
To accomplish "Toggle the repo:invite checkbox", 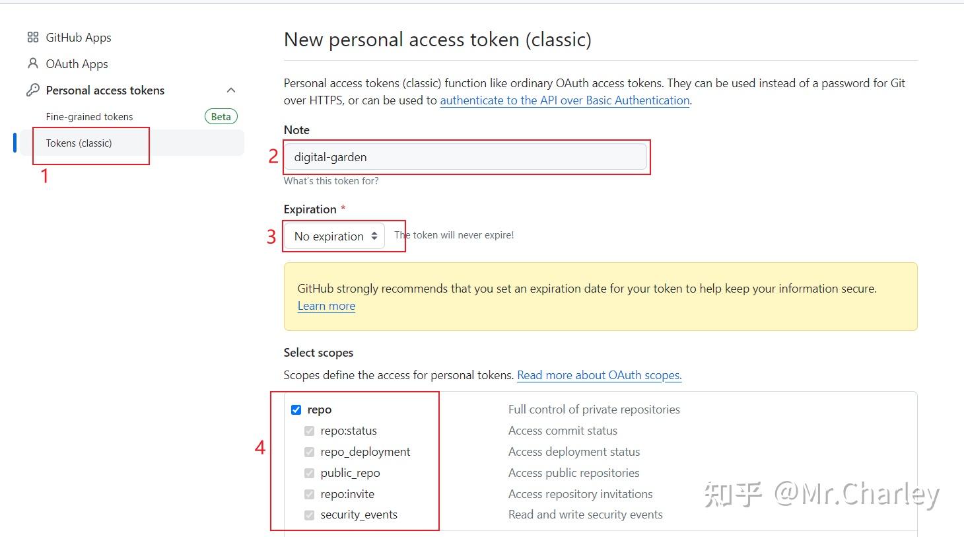I will tap(309, 494).
